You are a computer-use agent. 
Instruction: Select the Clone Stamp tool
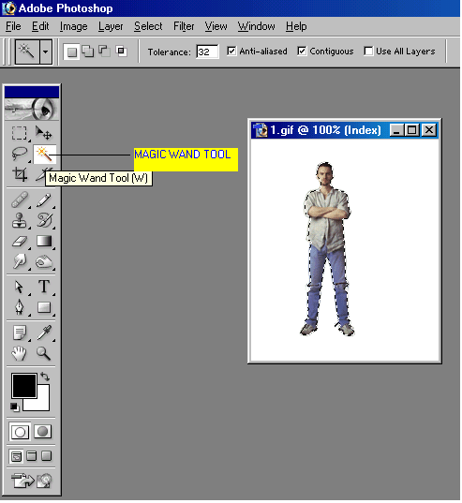pyautogui.click(x=20, y=221)
